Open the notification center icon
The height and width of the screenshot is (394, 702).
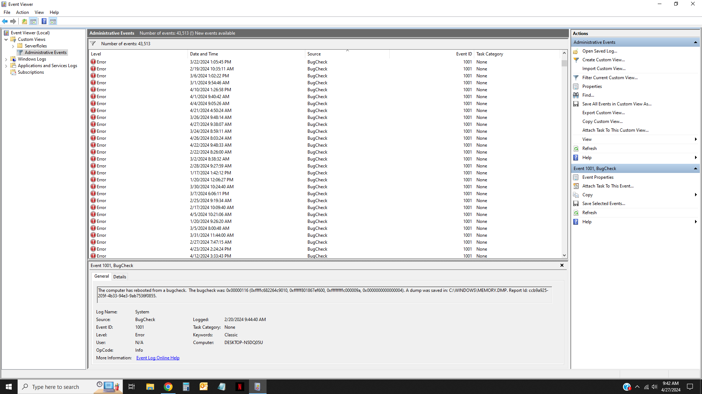(x=690, y=387)
